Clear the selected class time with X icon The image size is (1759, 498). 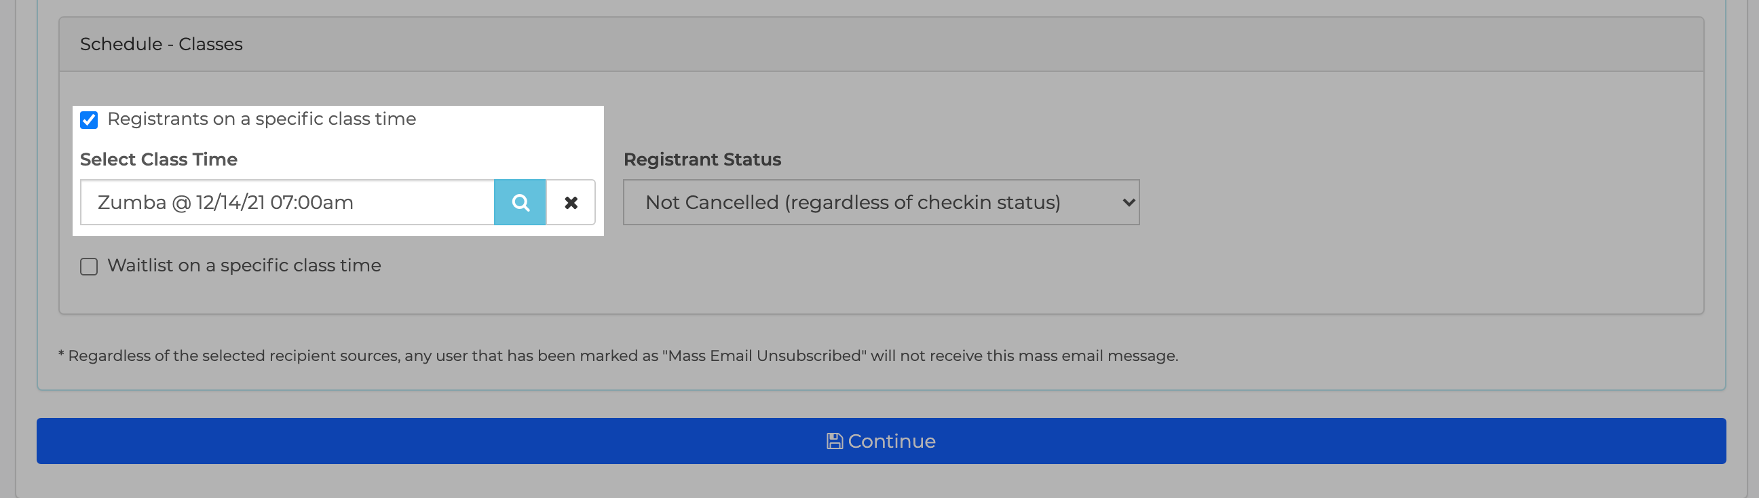(x=571, y=202)
